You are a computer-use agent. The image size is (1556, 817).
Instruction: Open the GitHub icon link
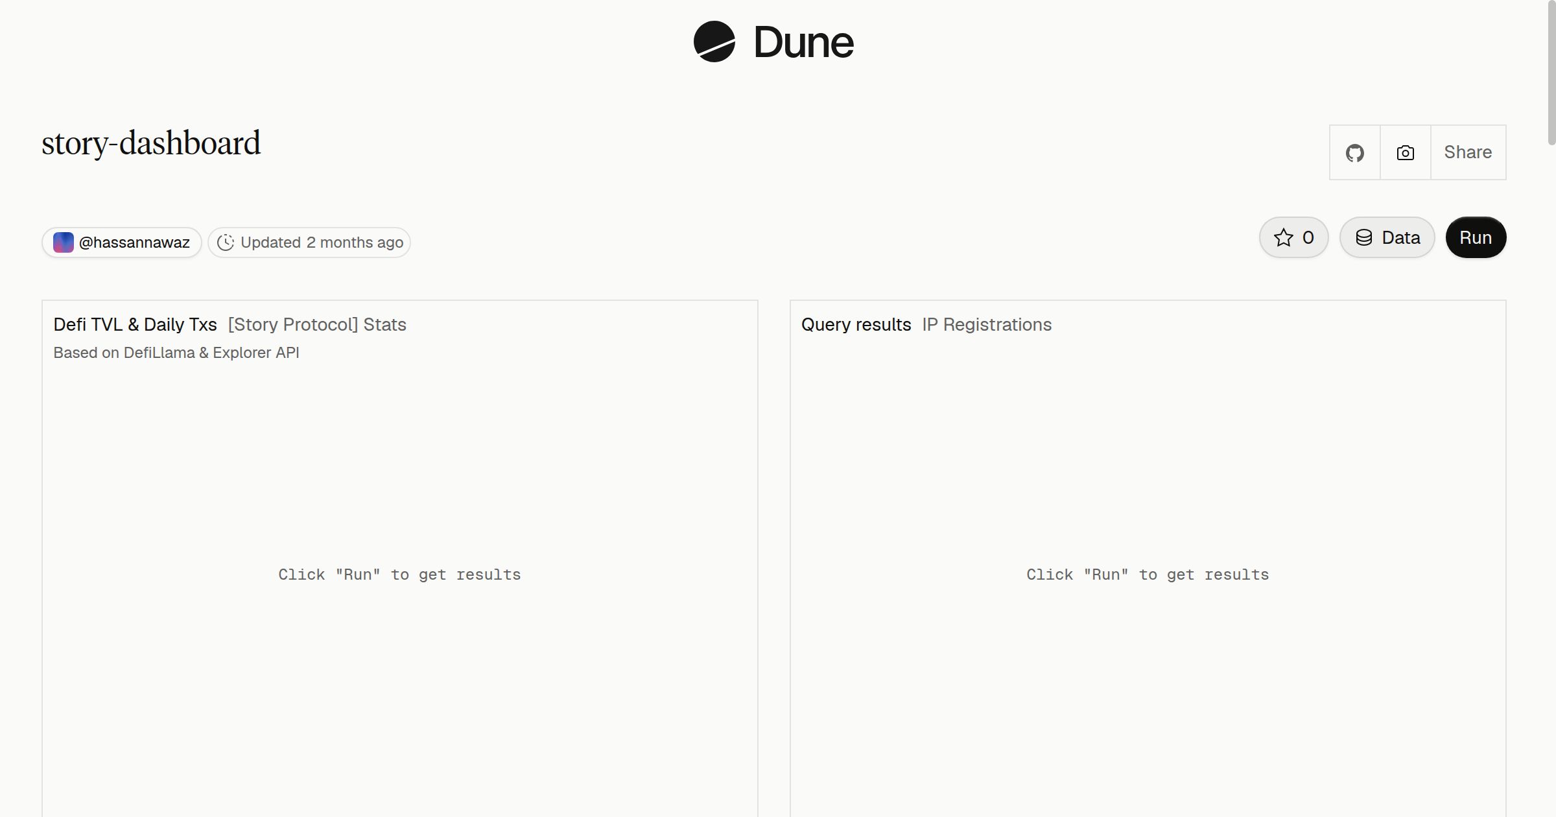point(1355,152)
